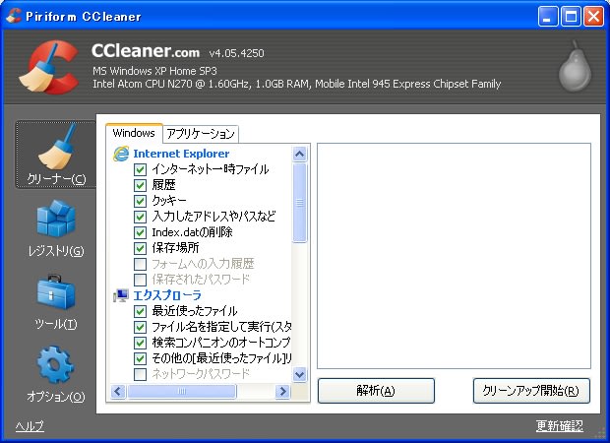610x443 pixels.
Task: Uncheck クッキー checkbox
Action: (x=140, y=201)
